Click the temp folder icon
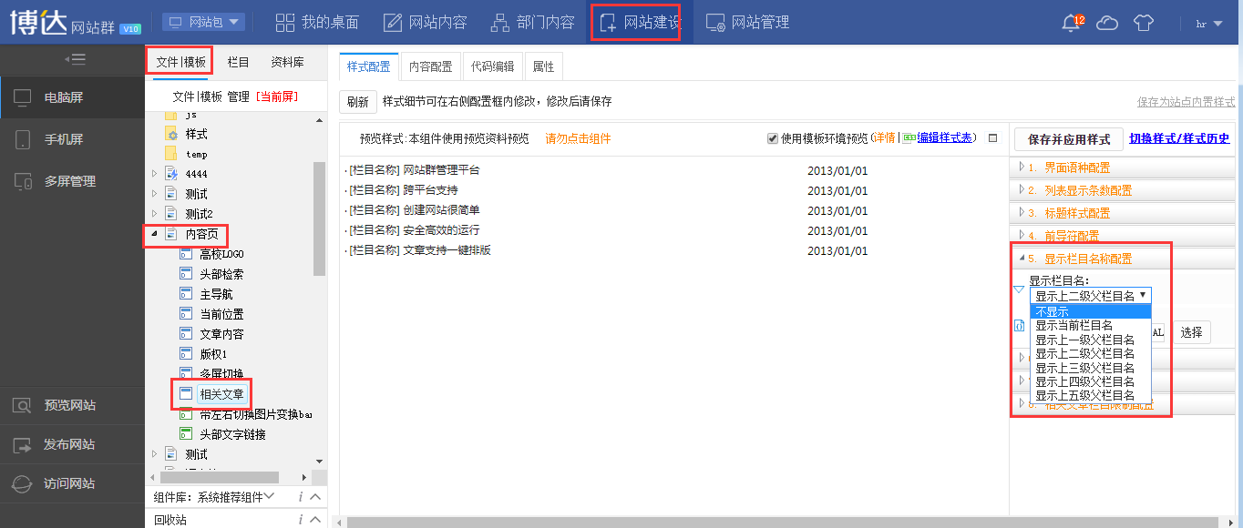1243x528 pixels. pyautogui.click(x=170, y=154)
